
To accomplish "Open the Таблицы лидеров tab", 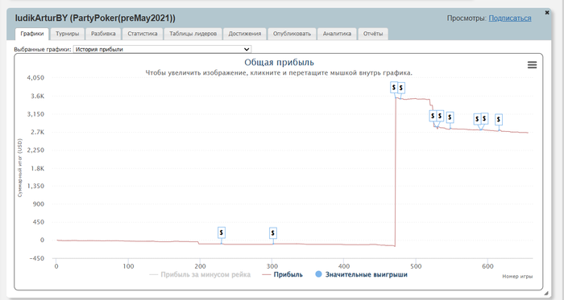I will click(x=193, y=34).
